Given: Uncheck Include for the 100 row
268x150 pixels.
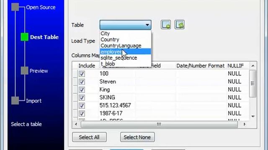Looking at the screenshot, I should 82,74.
